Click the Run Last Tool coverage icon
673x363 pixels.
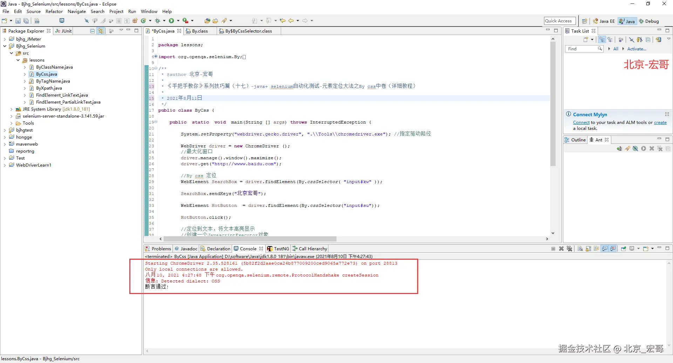185,21
